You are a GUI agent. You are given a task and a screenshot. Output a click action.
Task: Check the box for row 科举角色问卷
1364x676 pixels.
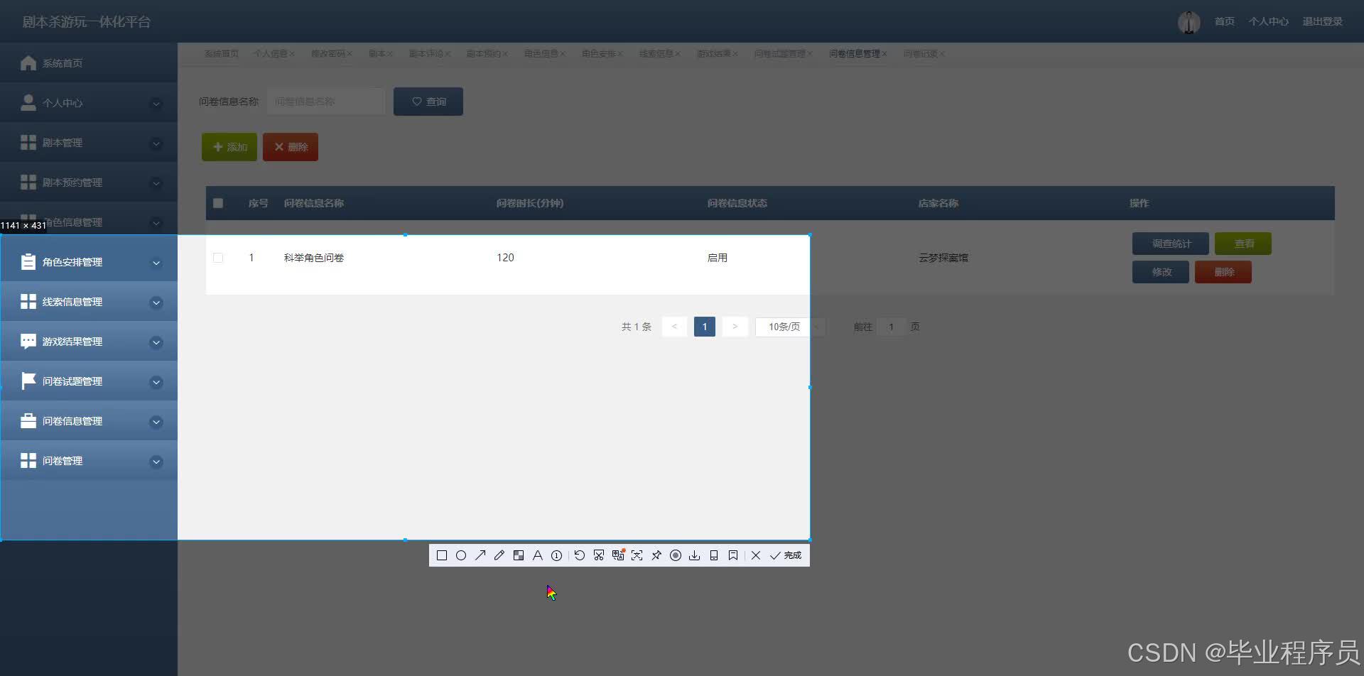click(218, 258)
